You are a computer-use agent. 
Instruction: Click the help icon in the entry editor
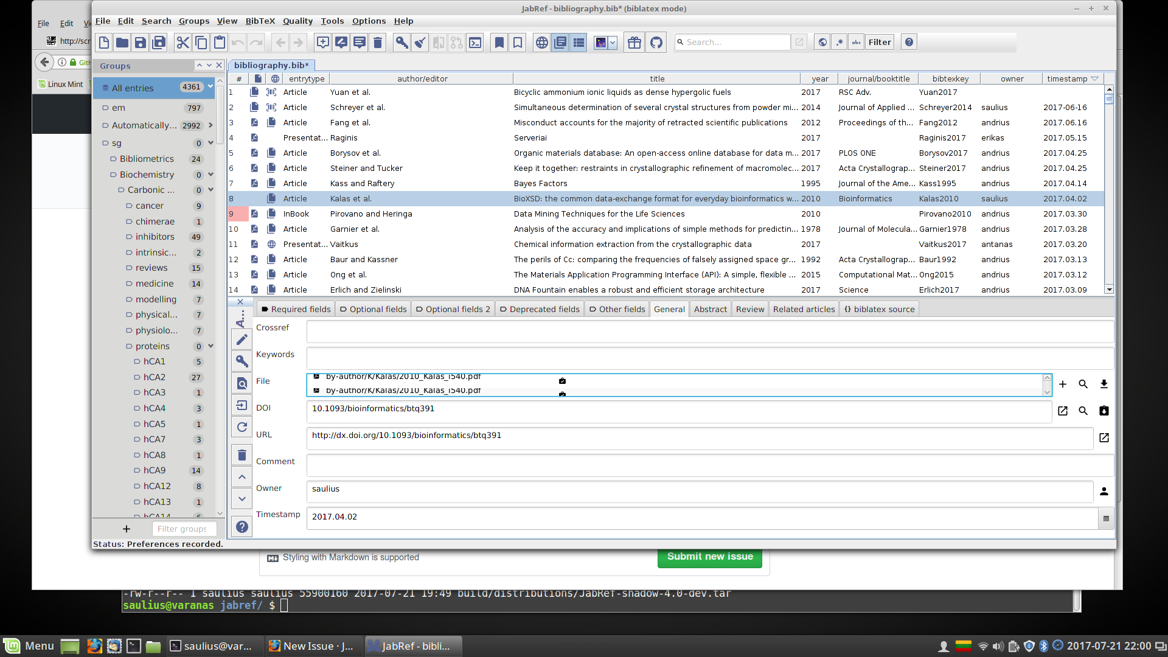(242, 526)
